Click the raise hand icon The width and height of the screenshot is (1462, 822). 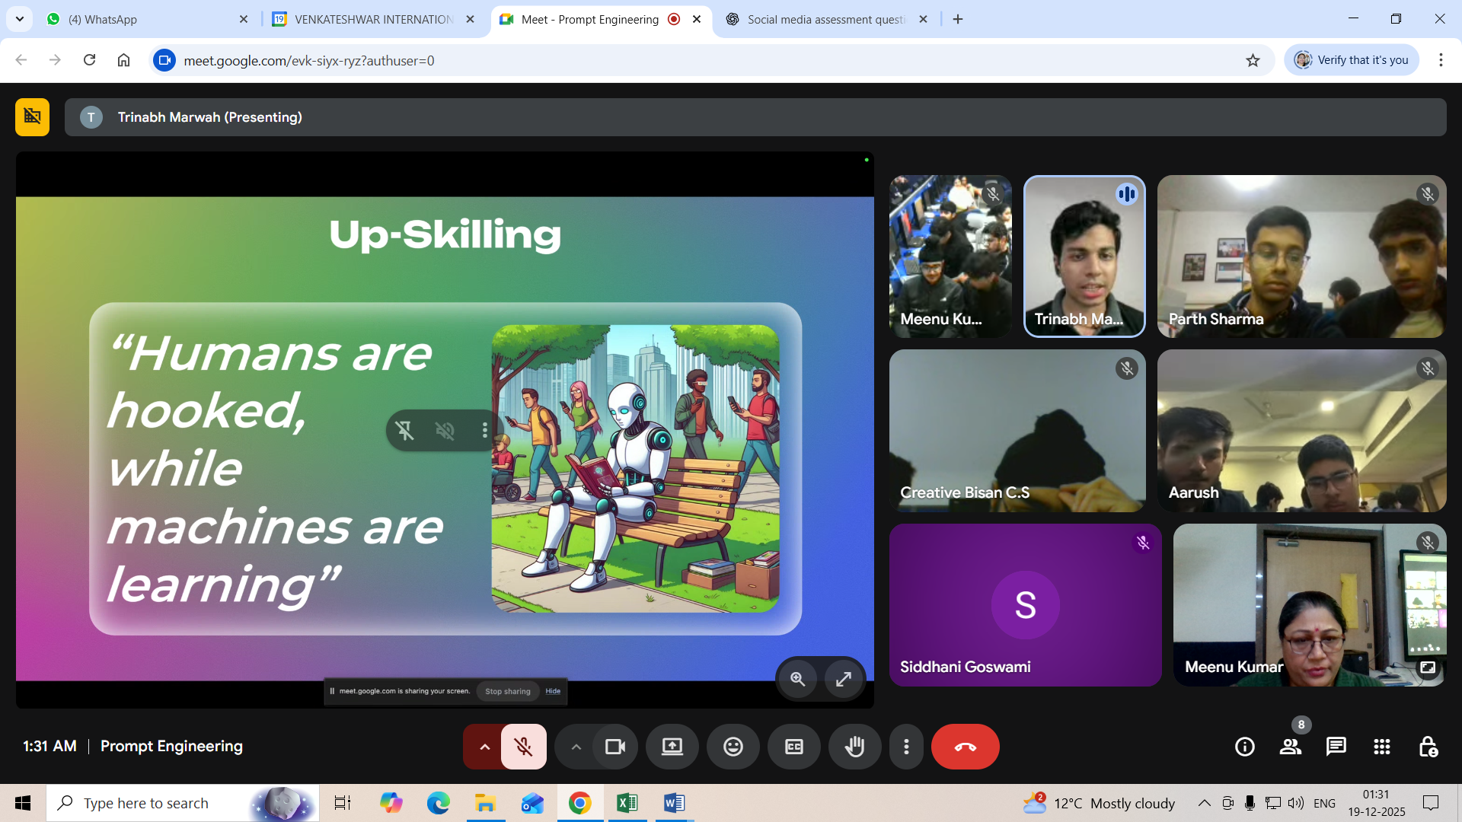(854, 747)
